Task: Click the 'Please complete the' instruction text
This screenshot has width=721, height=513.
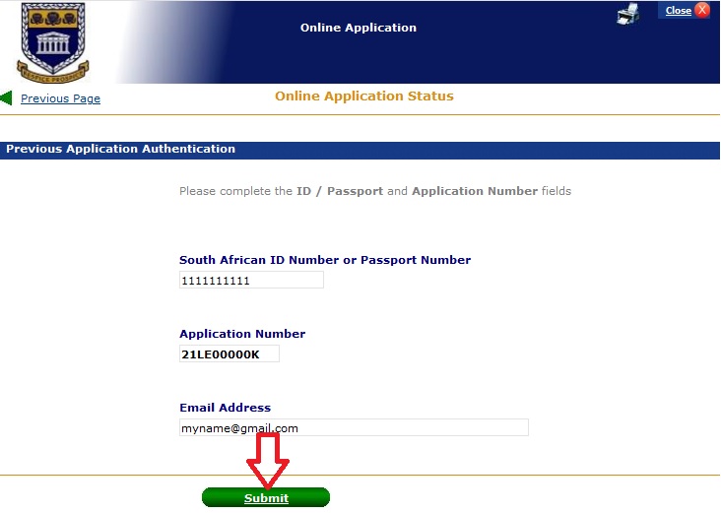Action: [x=235, y=191]
